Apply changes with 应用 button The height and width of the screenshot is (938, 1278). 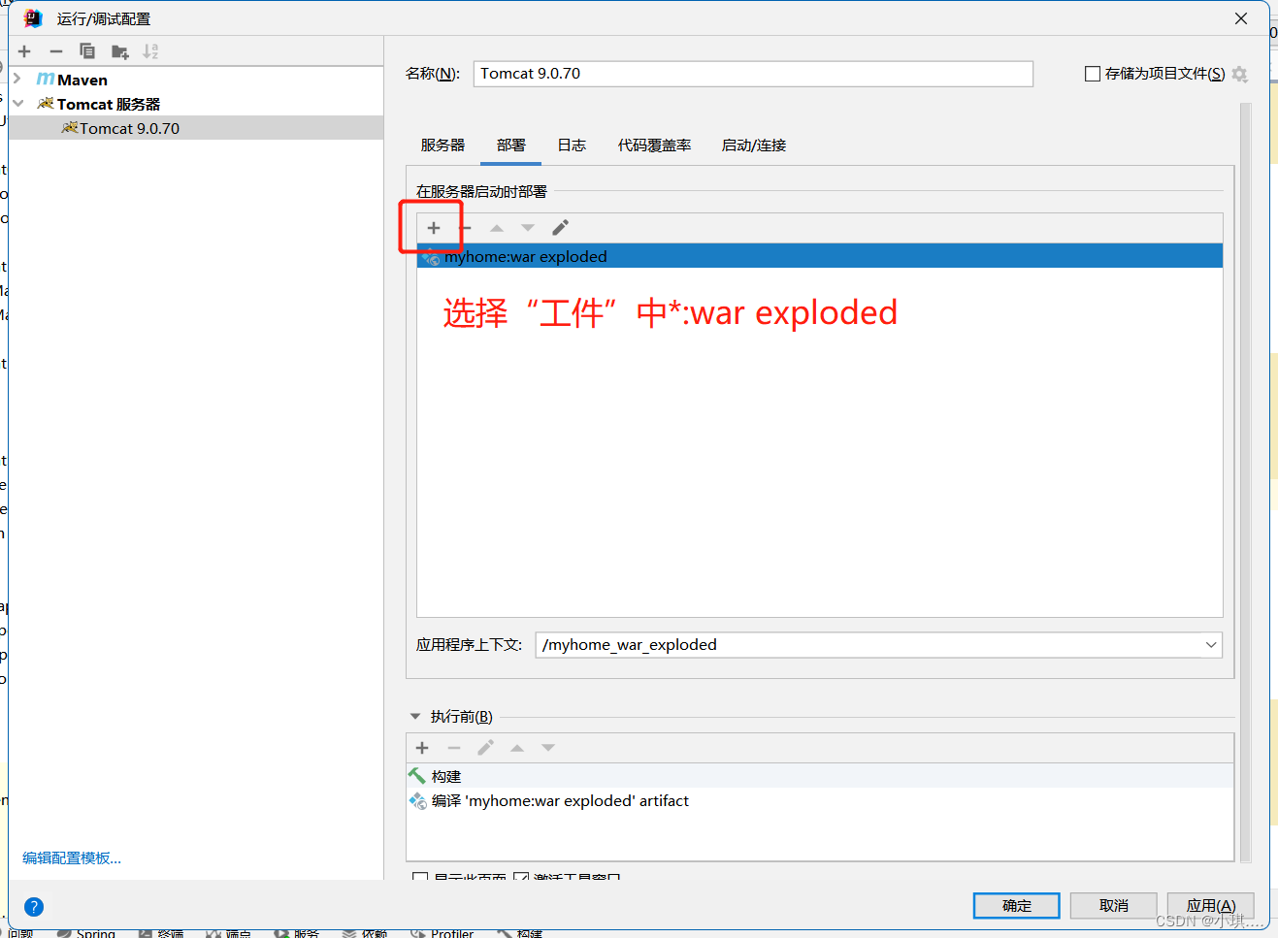point(1211,905)
